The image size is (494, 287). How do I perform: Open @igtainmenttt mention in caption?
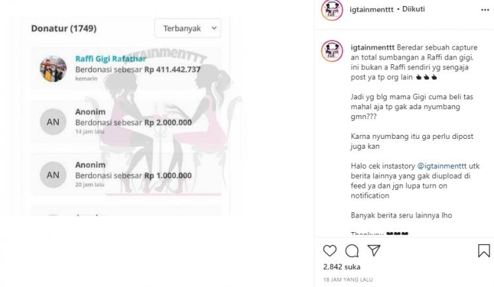click(x=442, y=166)
